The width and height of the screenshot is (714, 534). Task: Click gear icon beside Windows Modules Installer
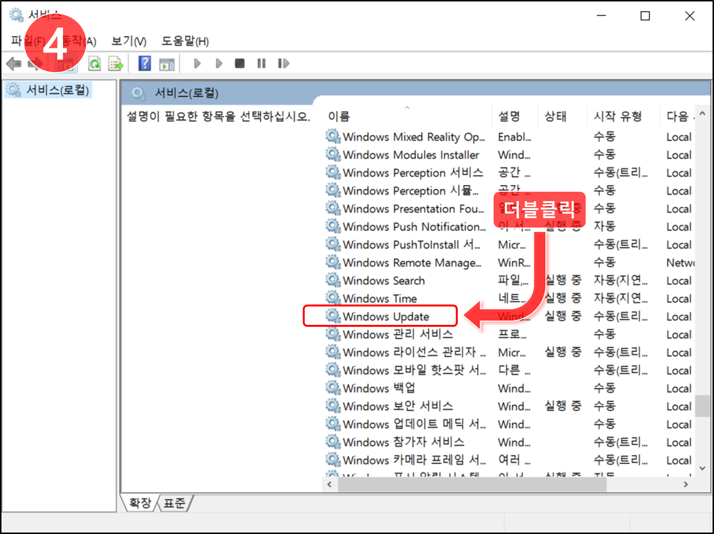[x=333, y=154]
